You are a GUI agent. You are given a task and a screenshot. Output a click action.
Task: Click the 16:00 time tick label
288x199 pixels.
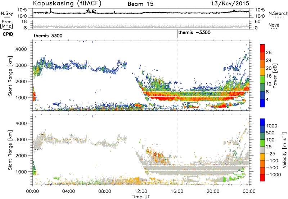[x=177, y=191]
